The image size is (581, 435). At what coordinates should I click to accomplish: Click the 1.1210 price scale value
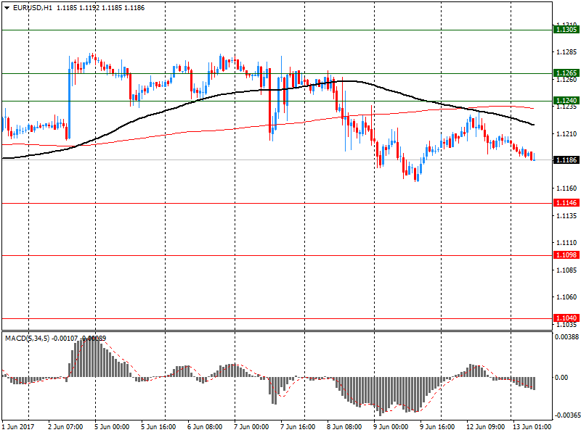pyautogui.click(x=566, y=134)
